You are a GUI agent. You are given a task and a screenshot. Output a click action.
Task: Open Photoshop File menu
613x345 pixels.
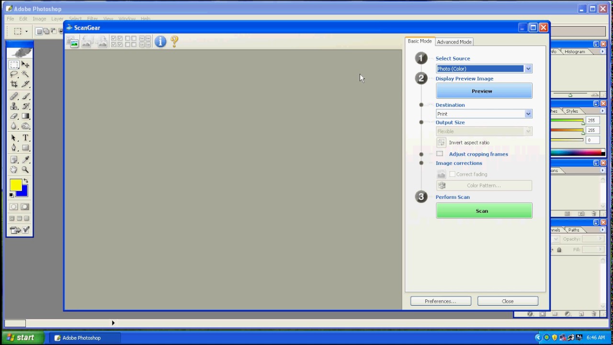coord(10,19)
